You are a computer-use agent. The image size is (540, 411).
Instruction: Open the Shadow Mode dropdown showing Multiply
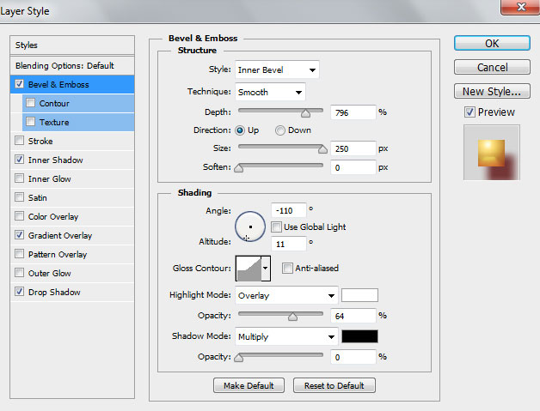coord(286,336)
